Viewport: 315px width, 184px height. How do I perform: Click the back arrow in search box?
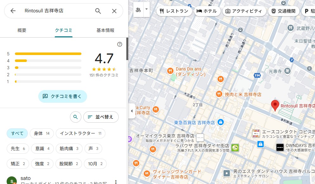click(x=13, y=11)
